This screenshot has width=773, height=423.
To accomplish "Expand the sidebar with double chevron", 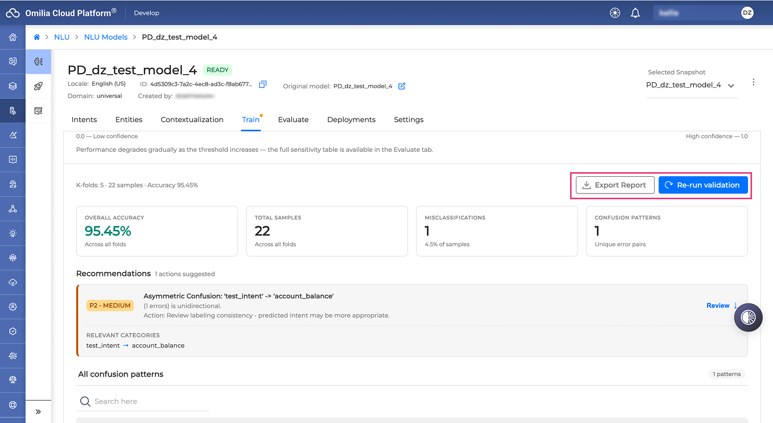I will 38,412.
